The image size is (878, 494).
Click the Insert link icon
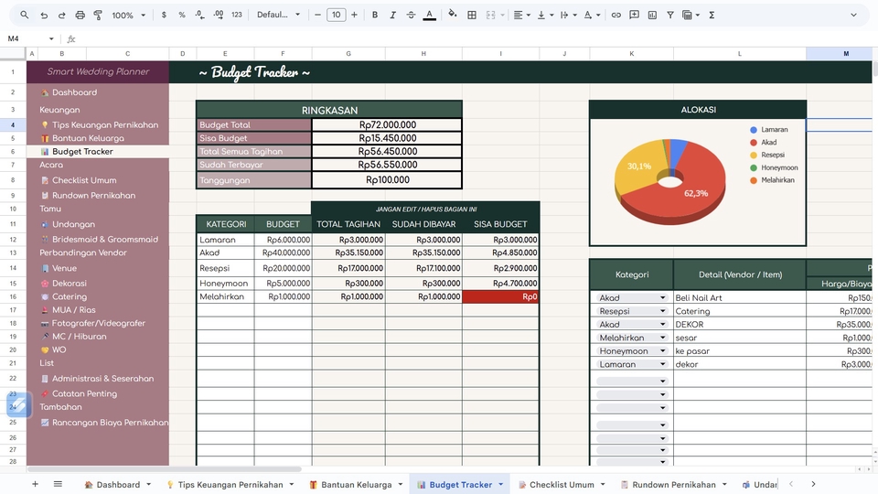616,15
